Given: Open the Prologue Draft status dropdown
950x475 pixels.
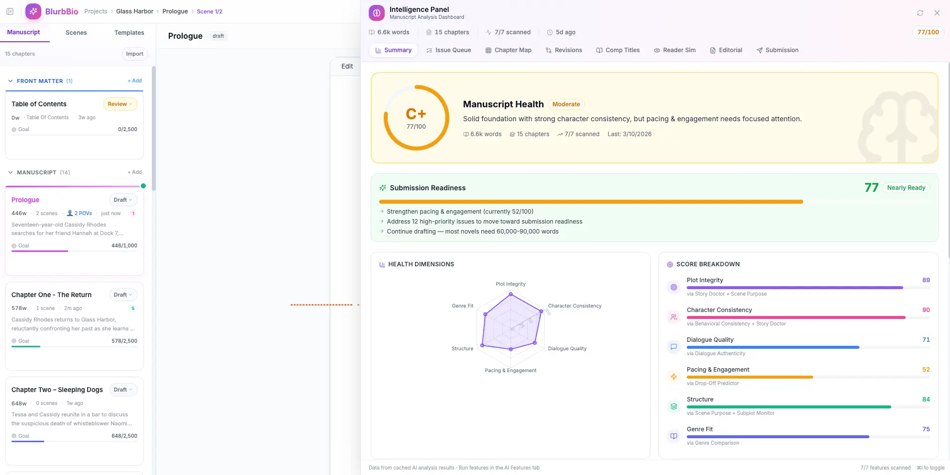Looking at the screenshot, I should point(123,200).
